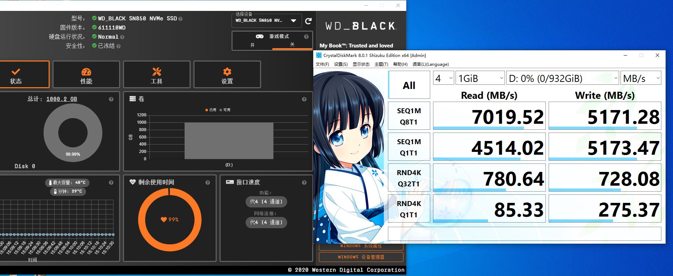Turn game mode on (开)

252,45
